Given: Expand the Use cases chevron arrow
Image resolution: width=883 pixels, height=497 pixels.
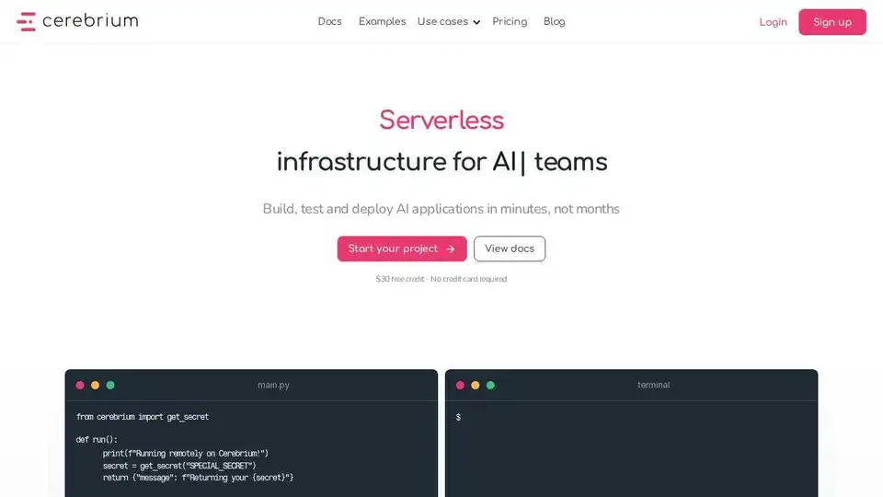Looking at the screenshot, I should click(x=476, y=22).
